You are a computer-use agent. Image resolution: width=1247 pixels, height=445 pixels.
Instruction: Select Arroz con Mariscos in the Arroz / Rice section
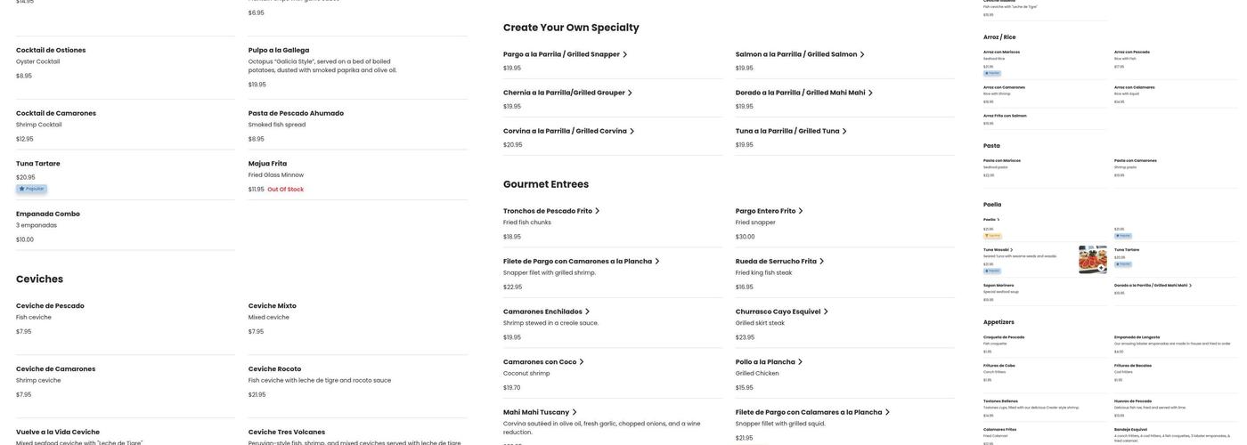click(x=1001, y=52)
